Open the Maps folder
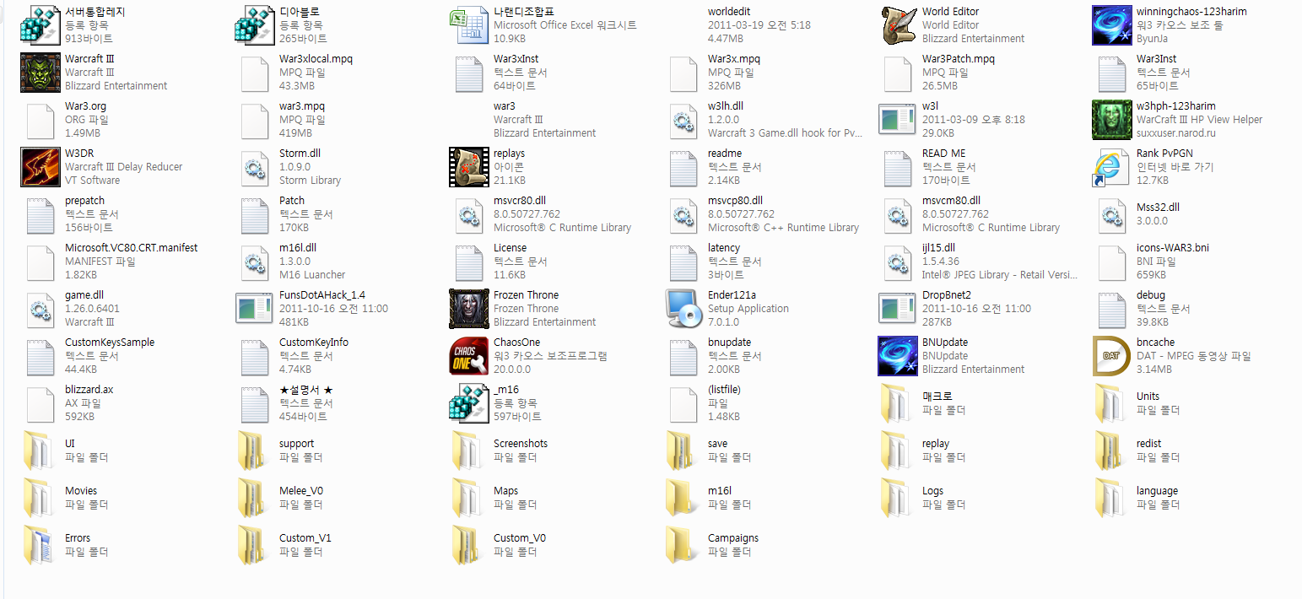This screenshot has height=599, width=1302. 469,498
